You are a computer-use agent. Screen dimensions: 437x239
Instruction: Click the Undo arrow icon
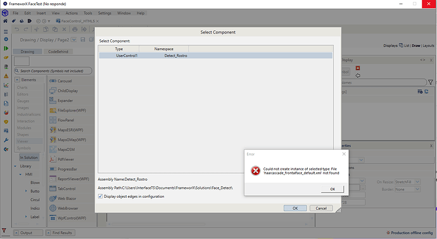click(16, 29)
